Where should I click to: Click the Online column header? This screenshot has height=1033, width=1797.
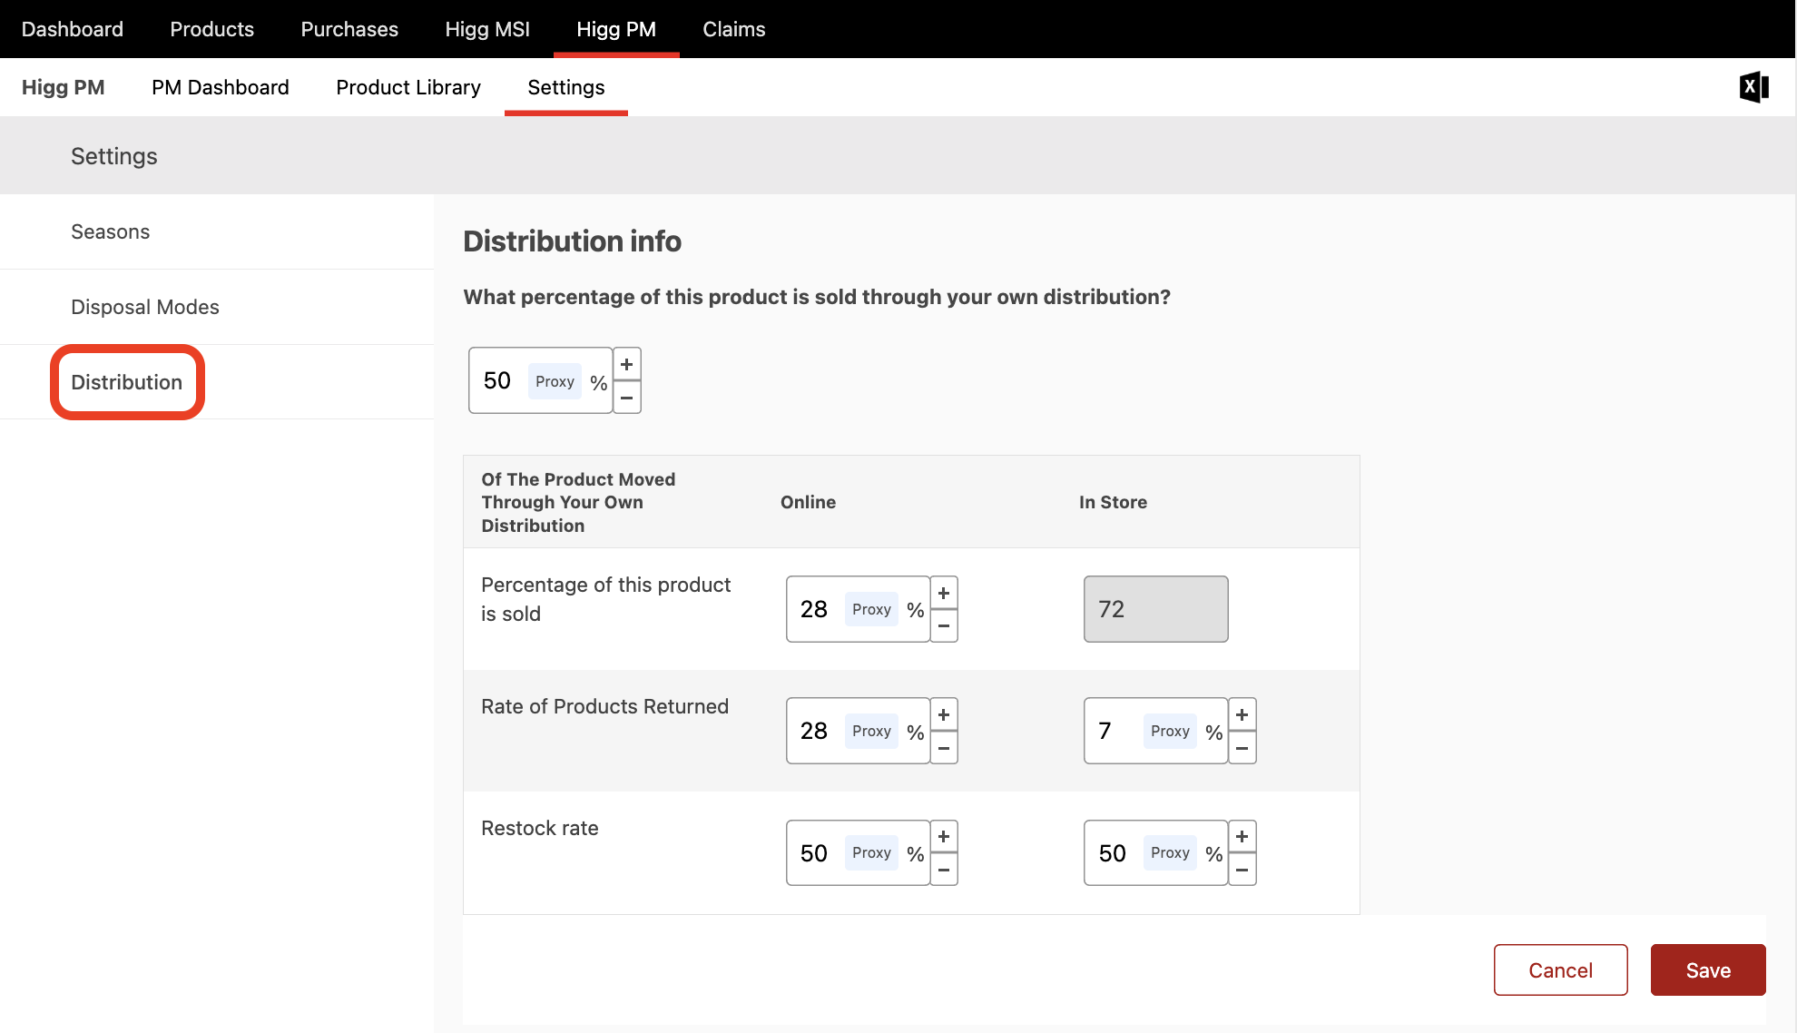tap(808, 502)
